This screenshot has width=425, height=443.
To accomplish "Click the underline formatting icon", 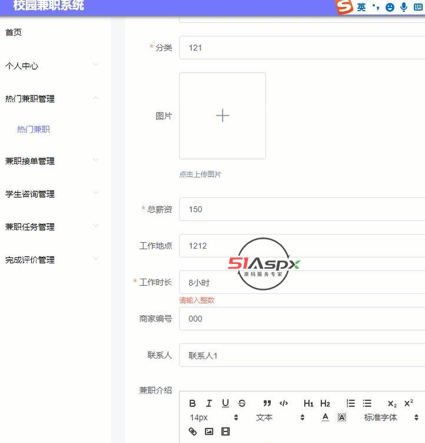I will pyautogui.click(x=225, y=404).
